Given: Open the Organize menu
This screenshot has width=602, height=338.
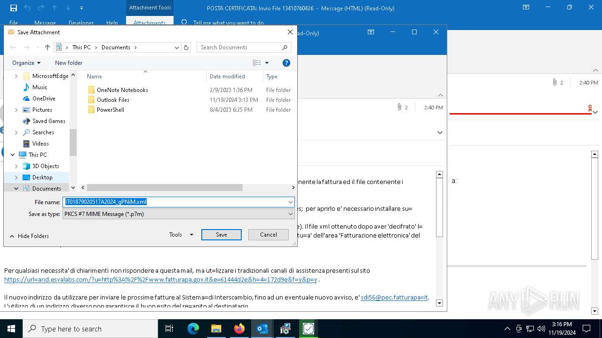Looking at the screenshot, I should tap(26, 63).
